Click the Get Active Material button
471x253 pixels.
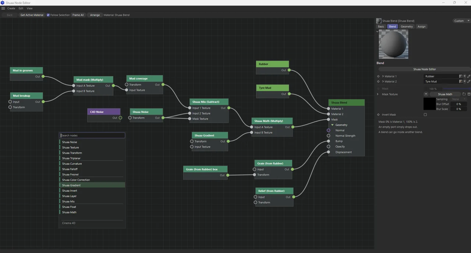32,15
